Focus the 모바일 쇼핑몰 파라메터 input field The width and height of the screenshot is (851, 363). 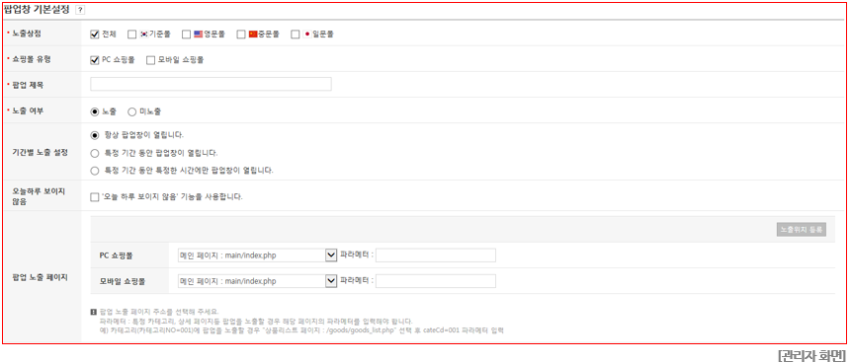436,281
